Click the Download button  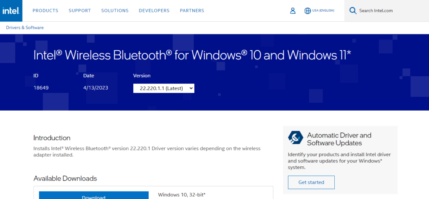coord(93,195)
